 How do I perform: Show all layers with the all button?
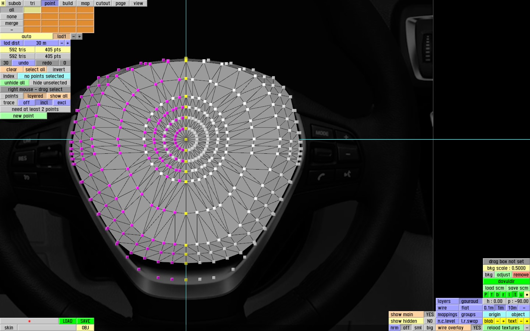12,10
